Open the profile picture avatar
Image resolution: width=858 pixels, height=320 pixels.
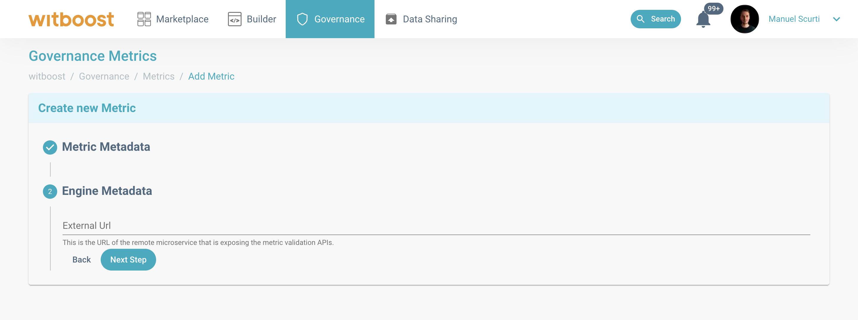tap(744, 19)
